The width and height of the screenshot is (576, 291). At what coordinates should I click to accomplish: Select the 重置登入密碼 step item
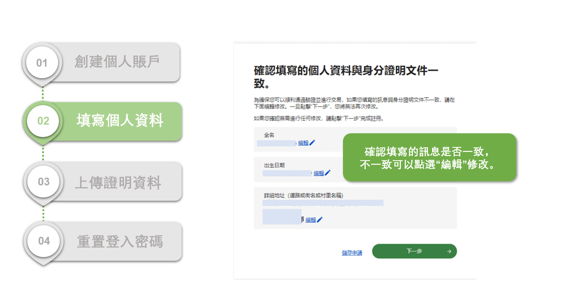[x=102, y=241]
